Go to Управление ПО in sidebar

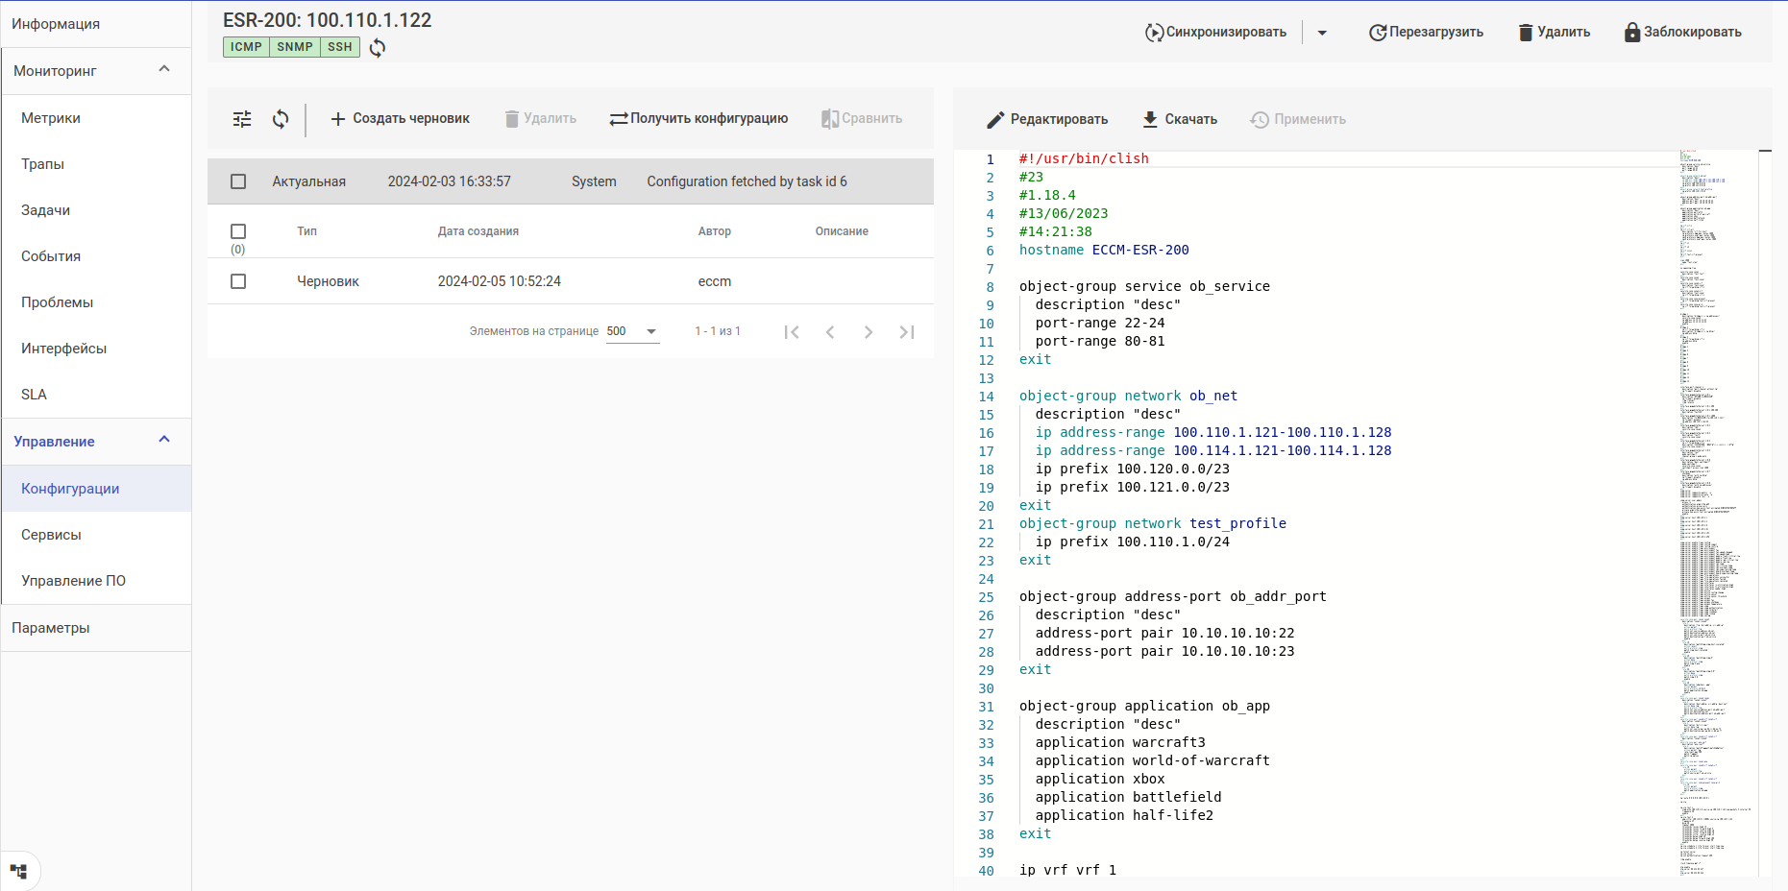point(73,581)
